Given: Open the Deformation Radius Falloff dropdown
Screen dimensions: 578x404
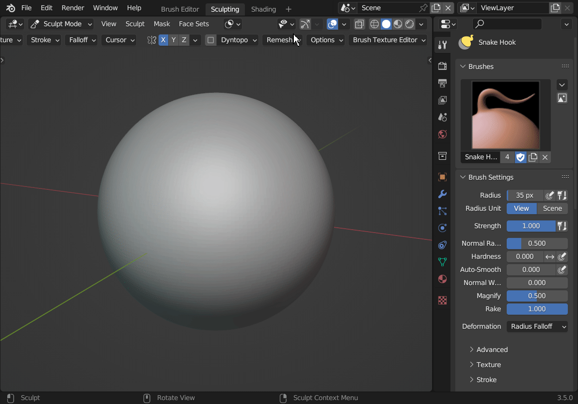Looking at the screenshot, I should [x=537, y=326].
